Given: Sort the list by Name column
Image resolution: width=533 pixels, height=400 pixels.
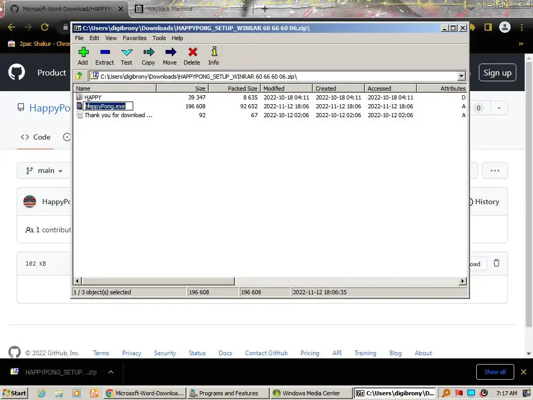Looking at the screenshot, I should pyautogui.click(x=115, y=89).
